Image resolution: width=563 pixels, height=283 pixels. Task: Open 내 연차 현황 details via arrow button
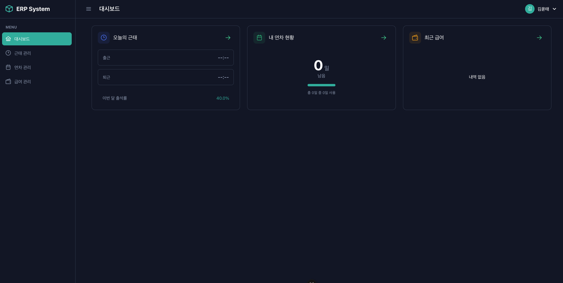pos(383,38)
